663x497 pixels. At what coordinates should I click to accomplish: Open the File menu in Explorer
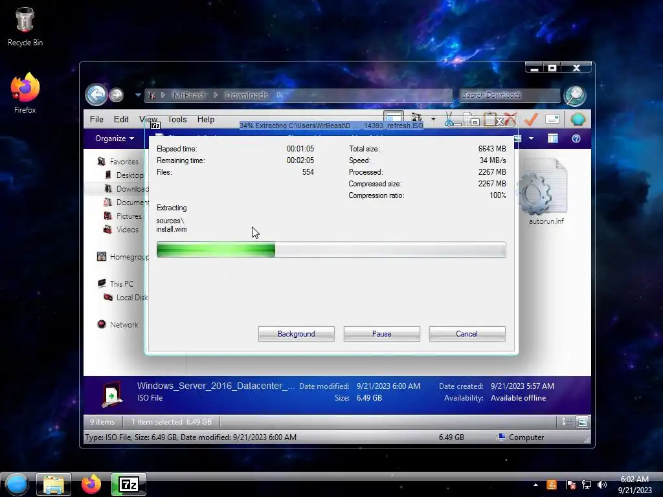click(x=96, y=120)
